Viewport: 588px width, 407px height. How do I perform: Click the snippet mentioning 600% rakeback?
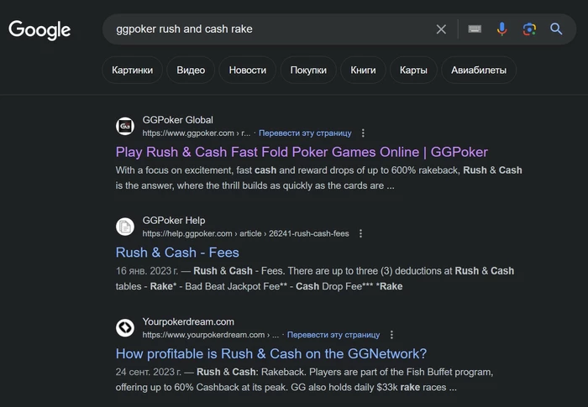(318, 178)
